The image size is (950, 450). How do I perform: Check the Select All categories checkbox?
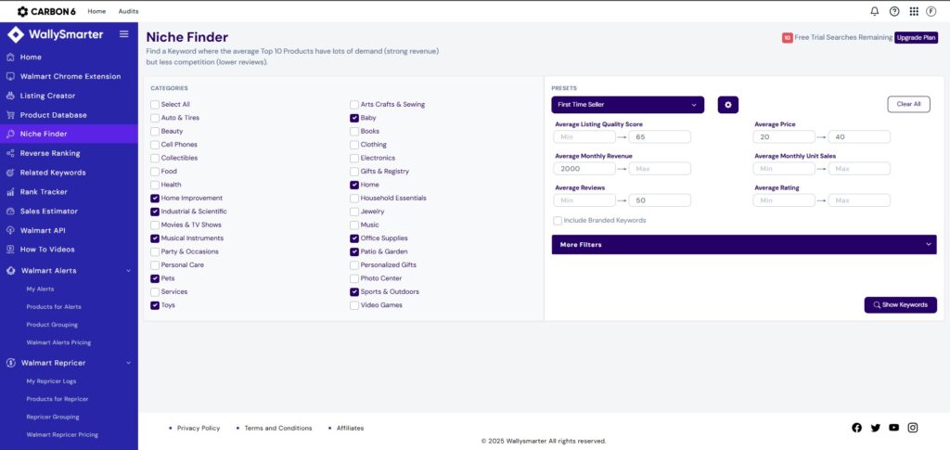(155, 105)
